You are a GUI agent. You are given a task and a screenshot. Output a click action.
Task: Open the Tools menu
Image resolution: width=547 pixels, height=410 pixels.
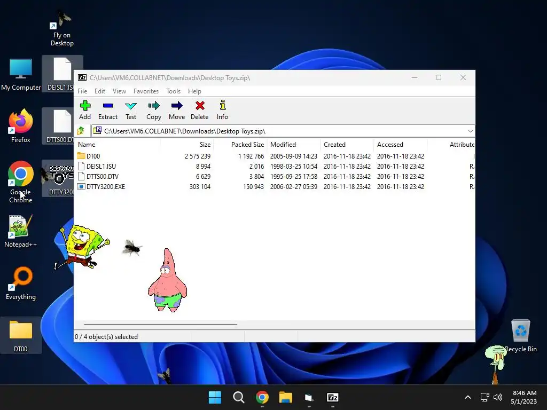(x=174, y=91)
